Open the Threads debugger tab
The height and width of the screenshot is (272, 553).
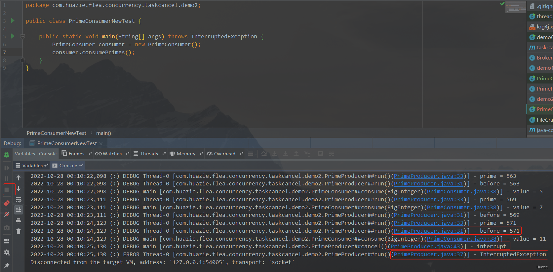(146, 154)
